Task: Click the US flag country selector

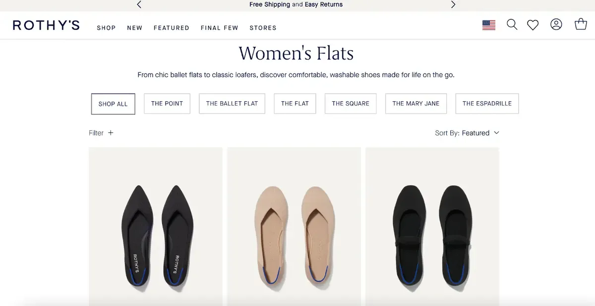Action: pos(489,24)
